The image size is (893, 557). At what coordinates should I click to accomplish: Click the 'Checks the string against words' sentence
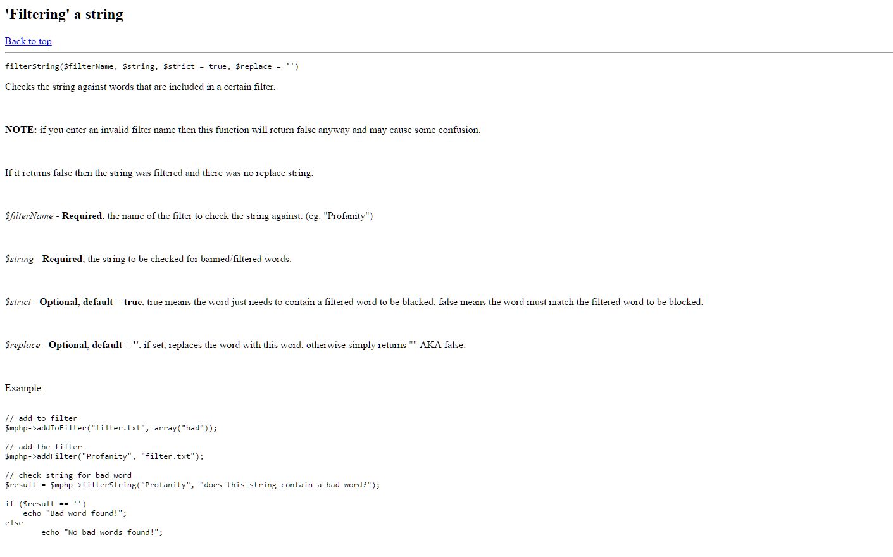[140, 87]
